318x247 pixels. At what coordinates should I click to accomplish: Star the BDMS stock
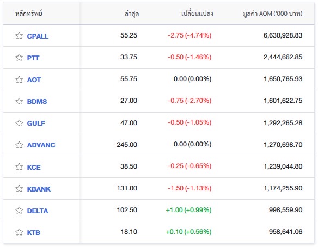[19, 101]
